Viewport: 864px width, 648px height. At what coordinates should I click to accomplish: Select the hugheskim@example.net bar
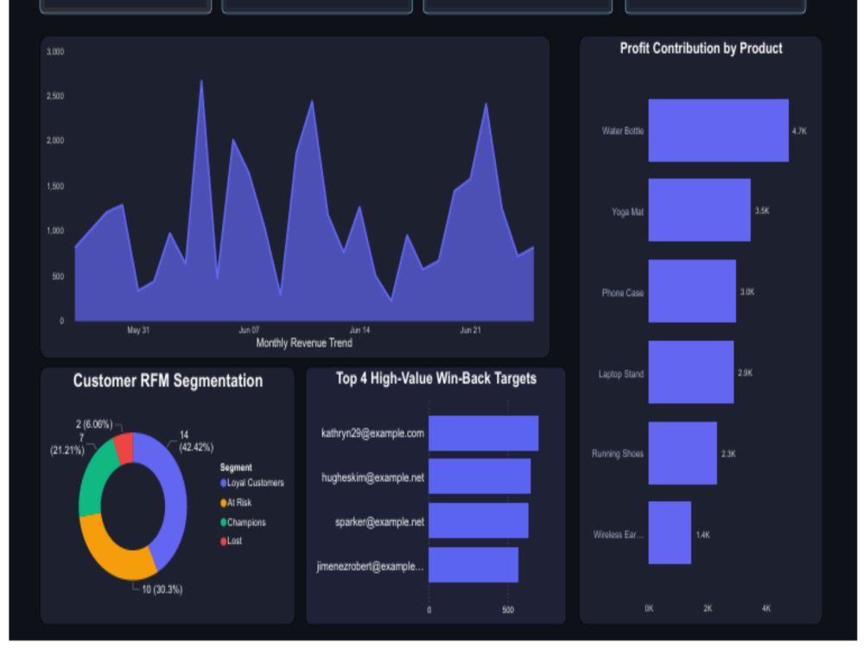480,476
